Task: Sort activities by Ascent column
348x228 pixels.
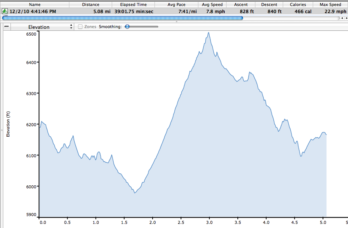Action: [240, 4]
